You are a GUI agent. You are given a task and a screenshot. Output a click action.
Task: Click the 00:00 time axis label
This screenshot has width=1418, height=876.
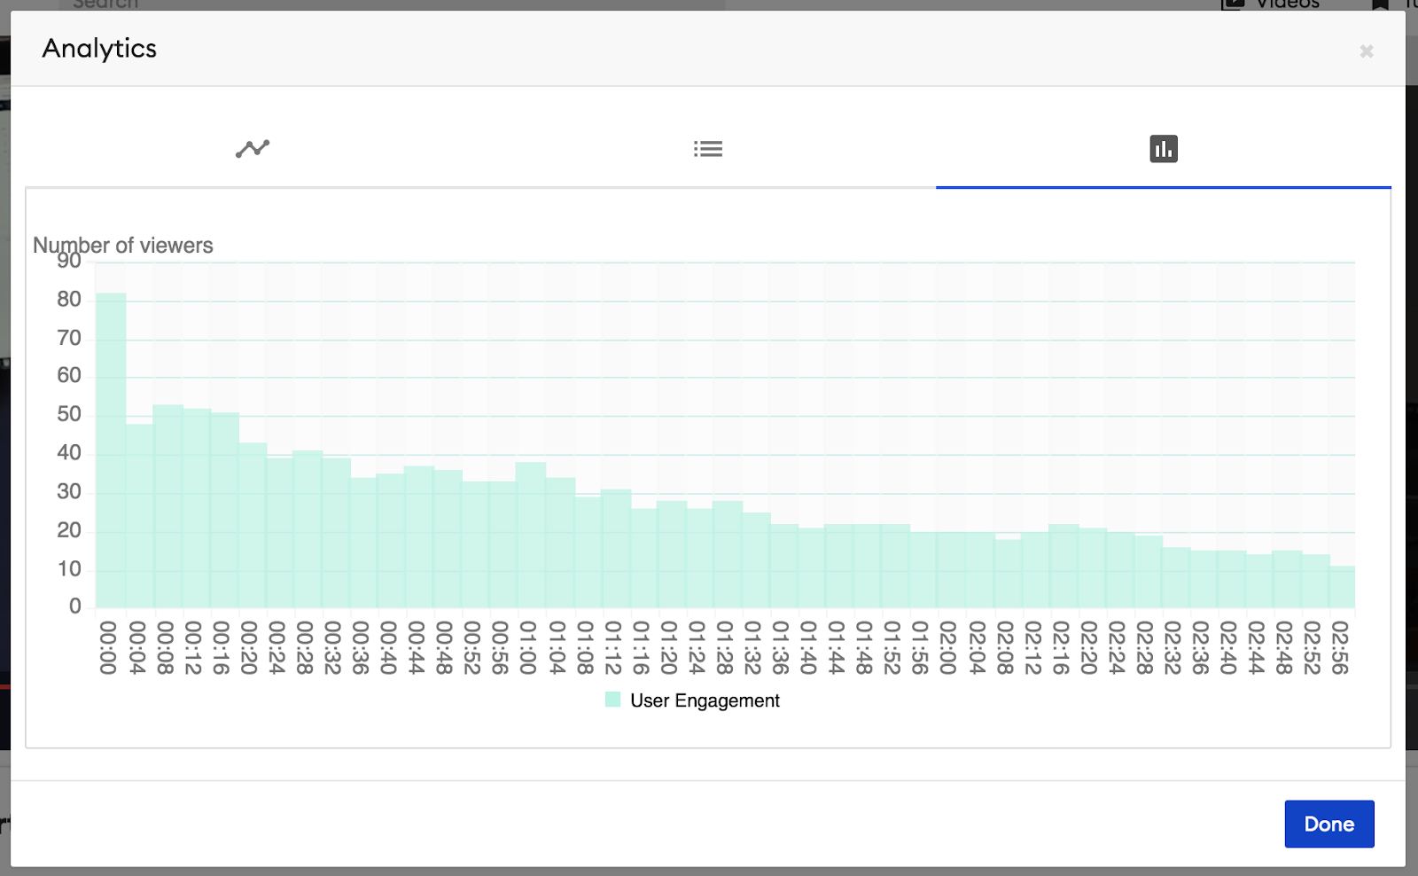tap(107, 648)
